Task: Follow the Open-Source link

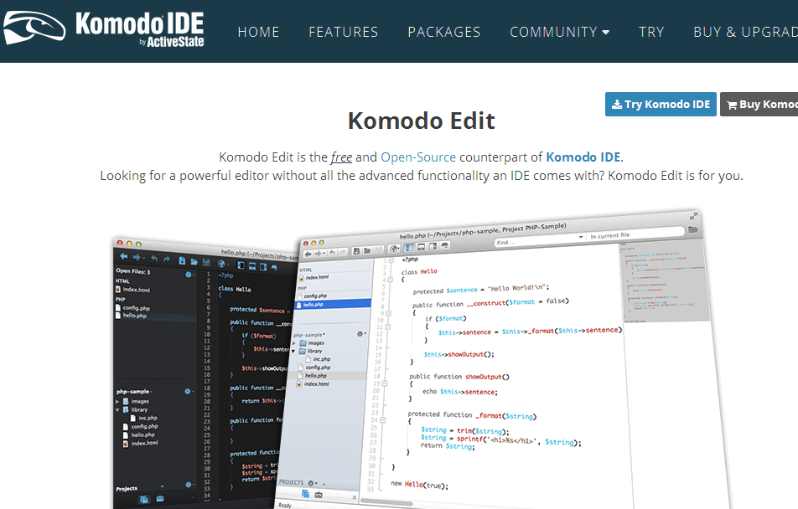Action: (x=417, y=157)
